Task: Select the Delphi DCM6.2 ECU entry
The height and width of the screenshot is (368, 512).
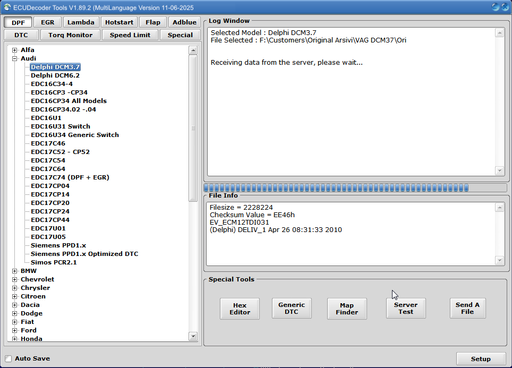Action: click(x=55, y=75)
